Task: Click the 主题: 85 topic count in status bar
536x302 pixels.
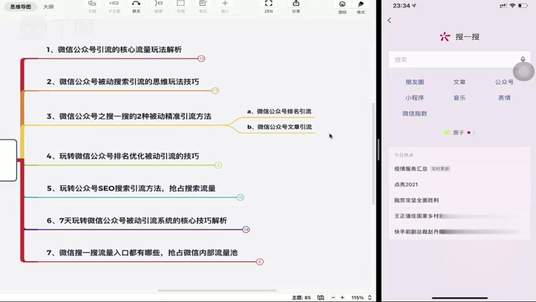Action: [x=301, y=298]
